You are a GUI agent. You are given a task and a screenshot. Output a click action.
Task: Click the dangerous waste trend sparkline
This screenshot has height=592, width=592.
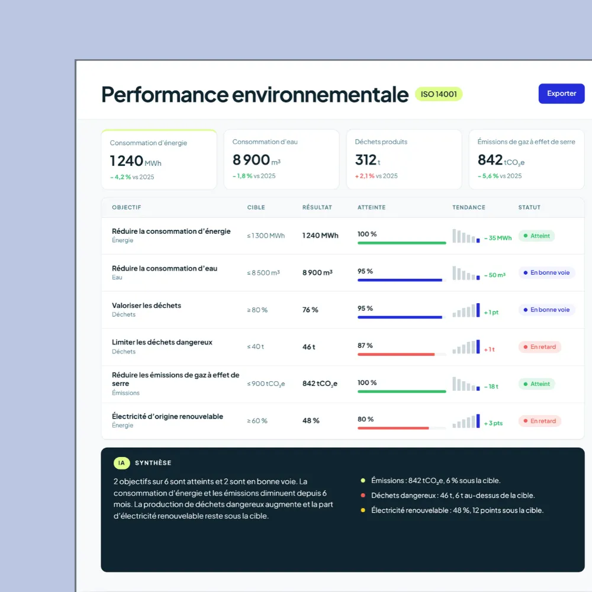tap(466, 347)
